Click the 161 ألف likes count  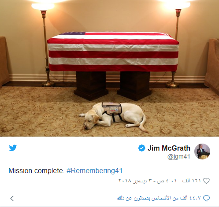pos(191,181)
